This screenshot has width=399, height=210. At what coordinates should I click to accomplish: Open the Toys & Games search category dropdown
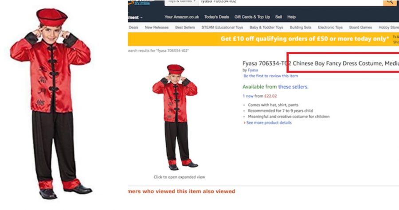181,2
